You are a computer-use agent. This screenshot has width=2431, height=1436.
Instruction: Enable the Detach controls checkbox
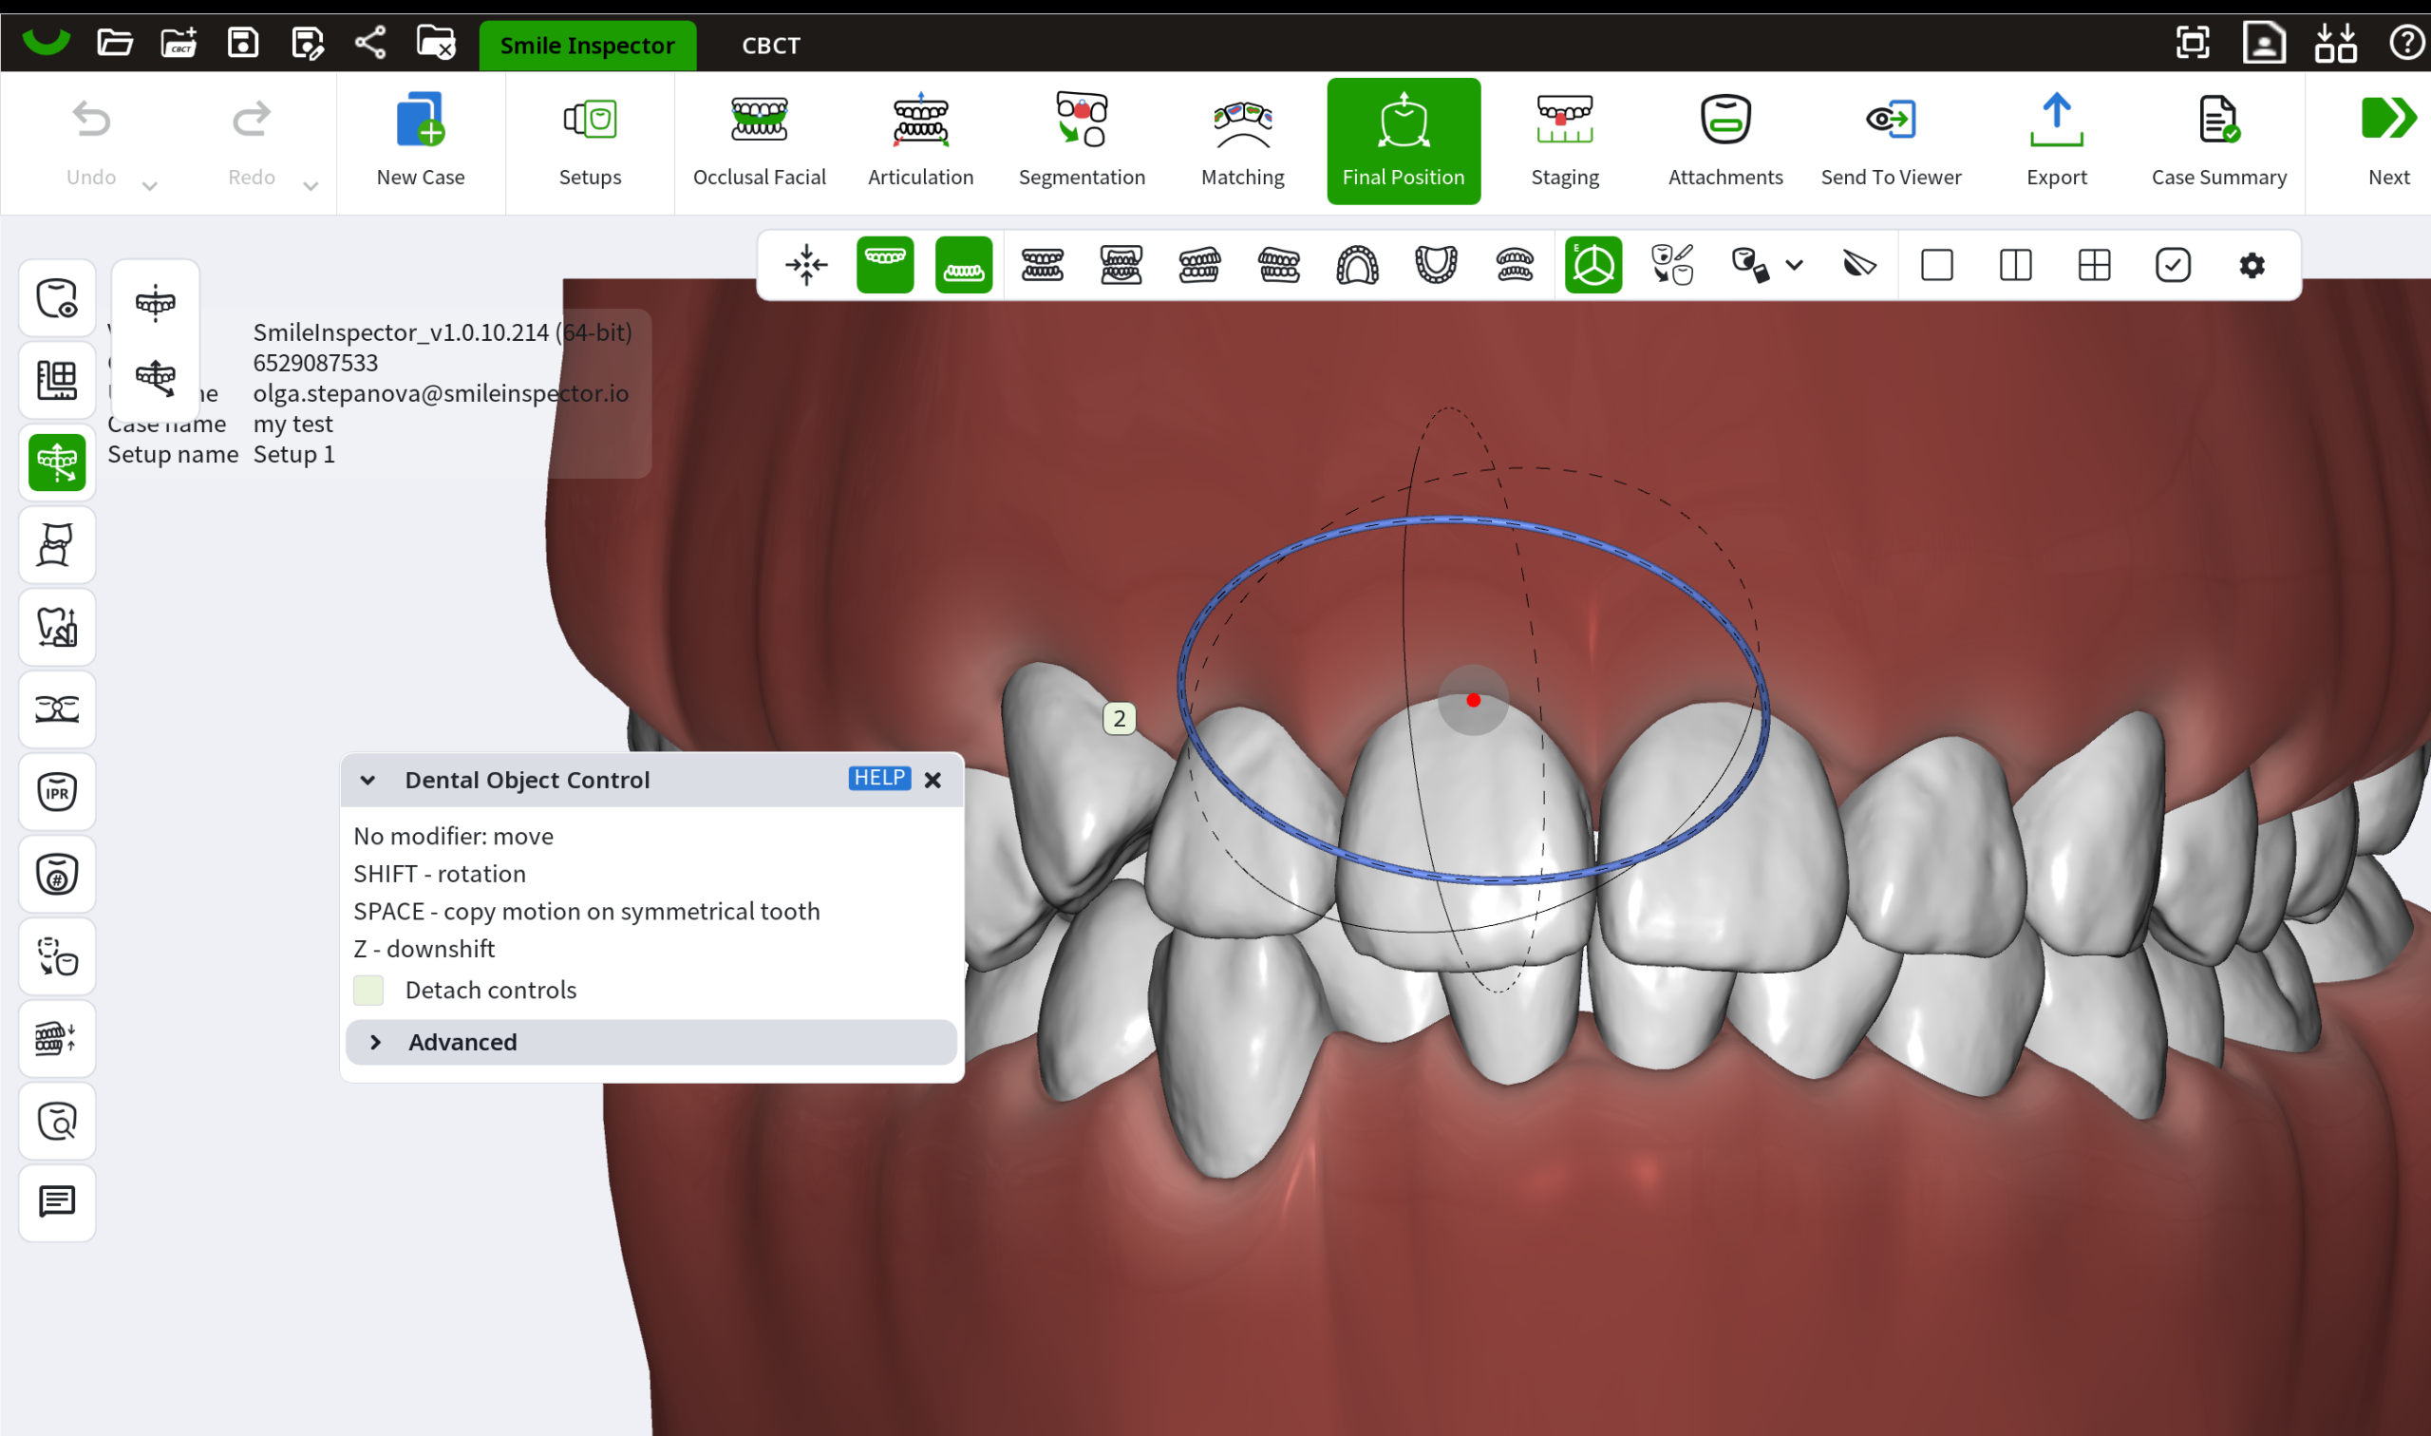click(x=368, y=990)
